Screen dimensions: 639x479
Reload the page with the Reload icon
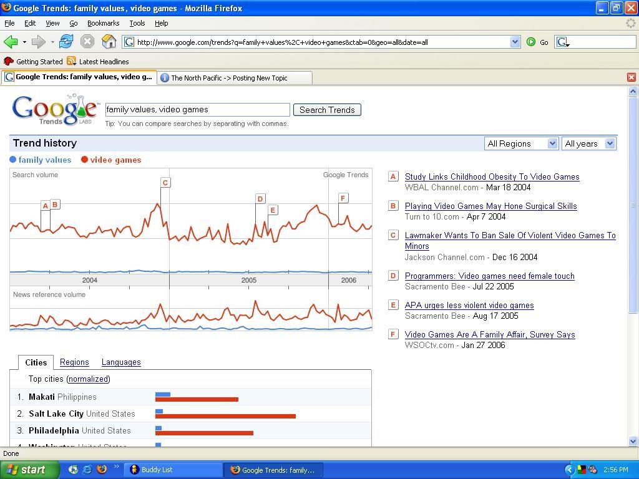[x=66, y=42]
